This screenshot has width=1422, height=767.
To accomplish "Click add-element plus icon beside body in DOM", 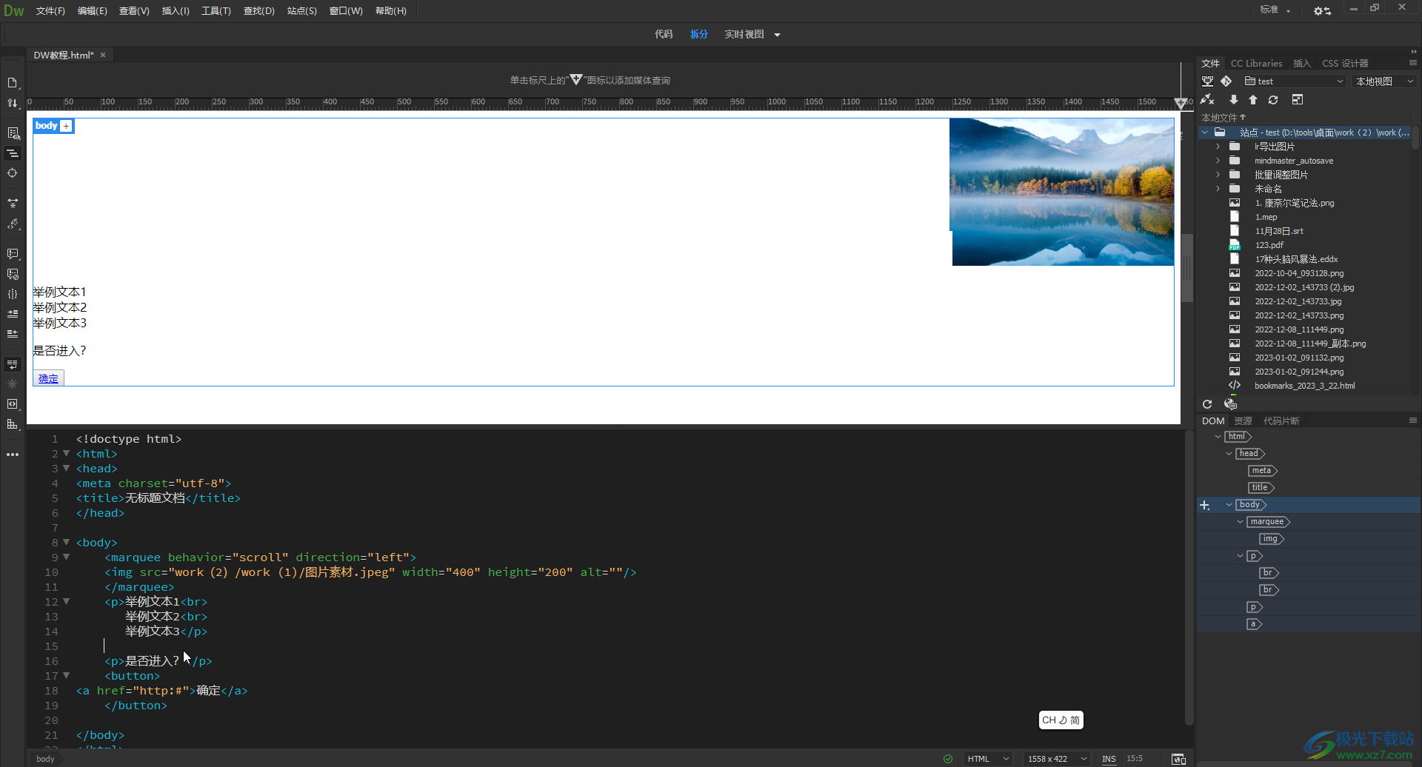I will pos(1205,505).
